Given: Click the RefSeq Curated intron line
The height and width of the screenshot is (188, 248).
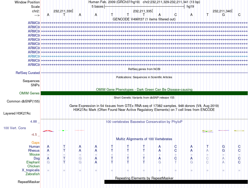Looking at the screenshot, I should (144, 73).
